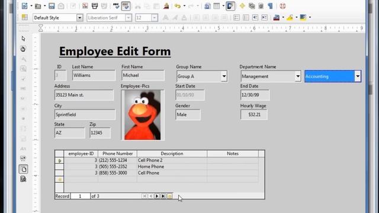
Task: Click the Description column header
Action: (172, 154)
